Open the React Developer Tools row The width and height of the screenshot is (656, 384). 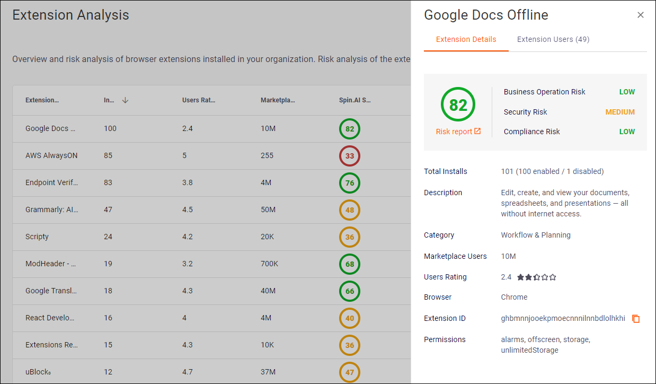[50, 318]
